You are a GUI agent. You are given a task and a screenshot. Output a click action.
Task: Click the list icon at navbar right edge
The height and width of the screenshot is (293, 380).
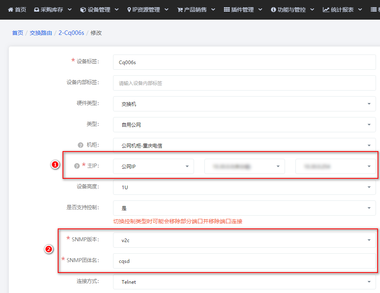point(374,10)
